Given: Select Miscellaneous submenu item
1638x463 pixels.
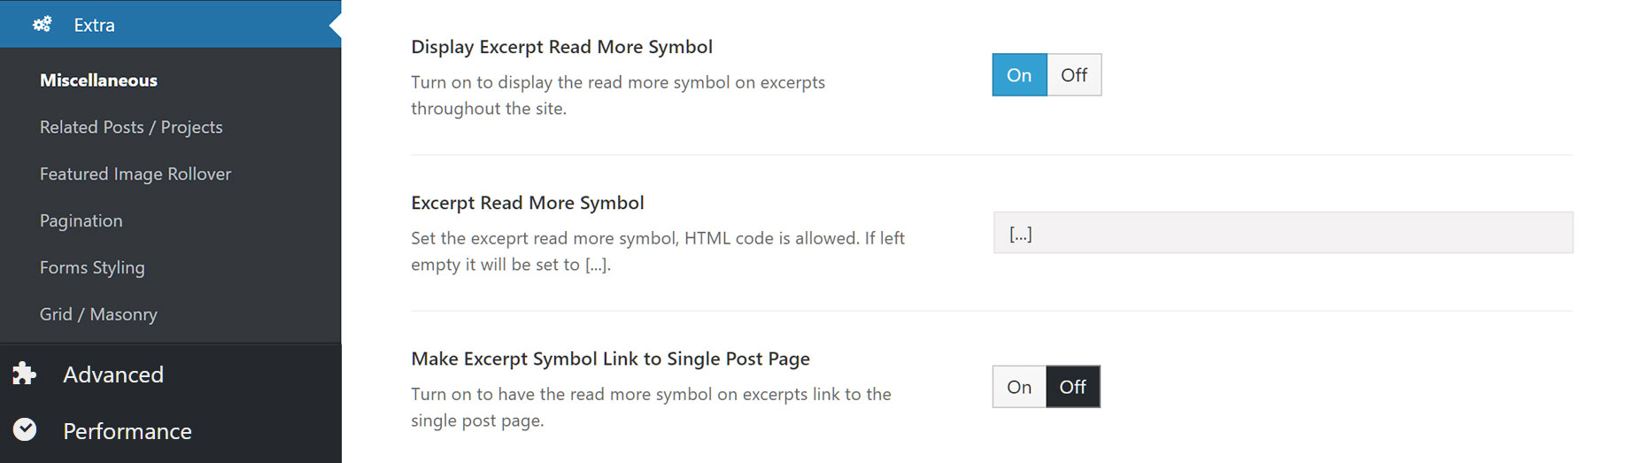Looking at the screenshot, I should coord(98,81).
